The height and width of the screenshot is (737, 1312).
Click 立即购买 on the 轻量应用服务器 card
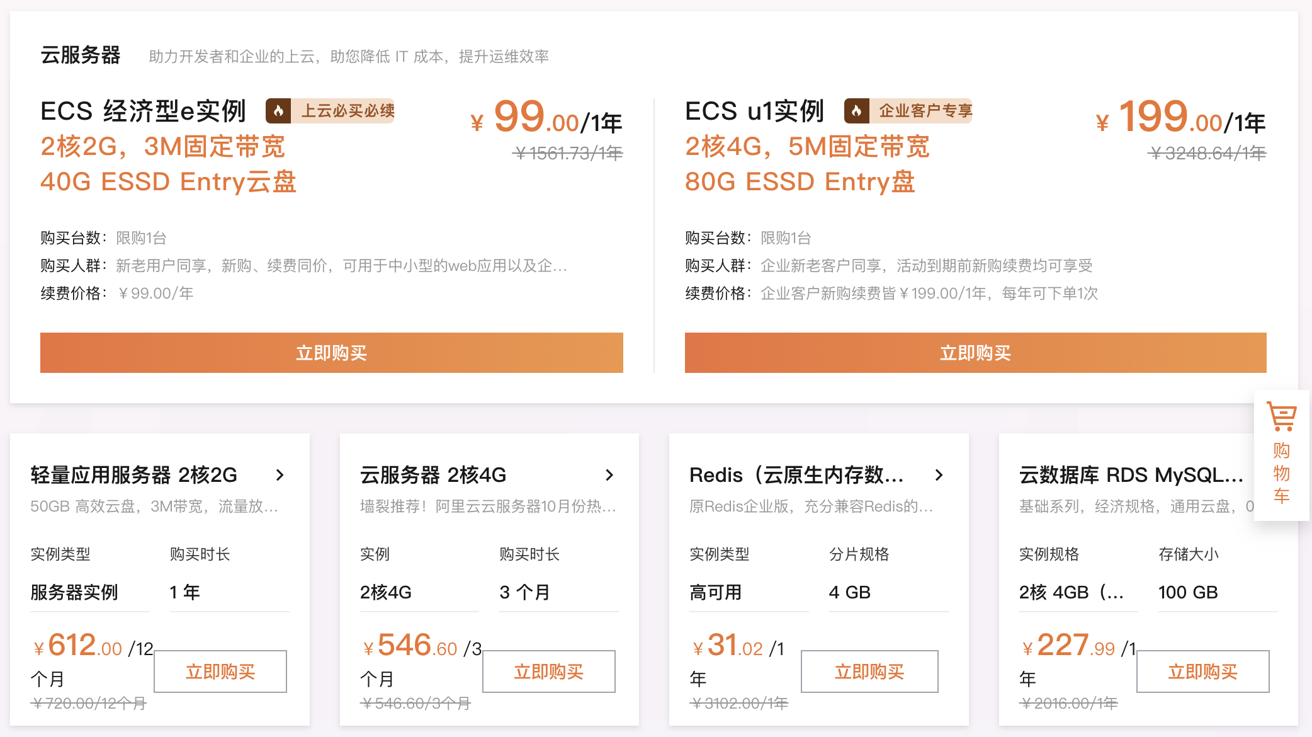220,671
